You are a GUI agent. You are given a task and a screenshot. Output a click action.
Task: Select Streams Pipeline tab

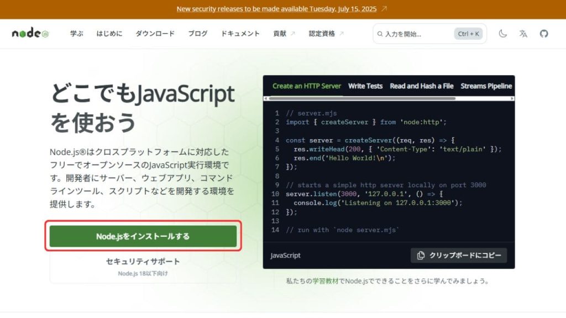pyautogui.click(x=486, y=86)
